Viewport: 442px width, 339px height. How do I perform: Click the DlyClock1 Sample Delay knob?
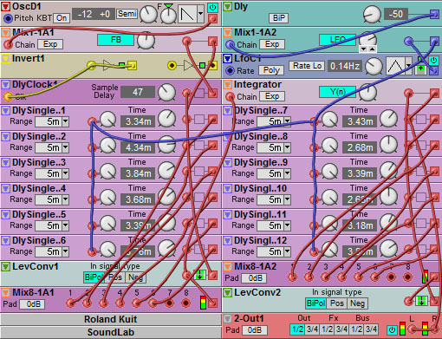tap(167, 93)
